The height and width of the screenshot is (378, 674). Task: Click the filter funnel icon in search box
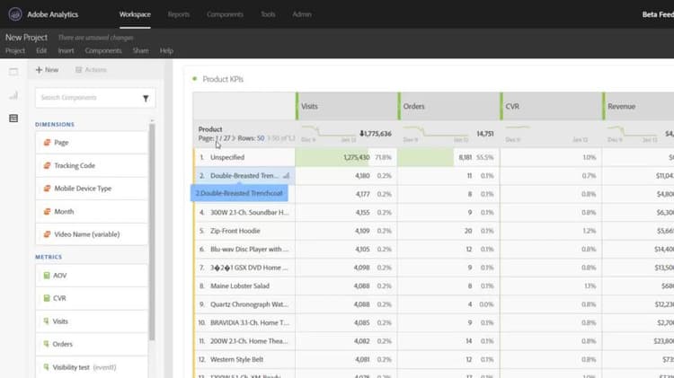coord(146,99)
